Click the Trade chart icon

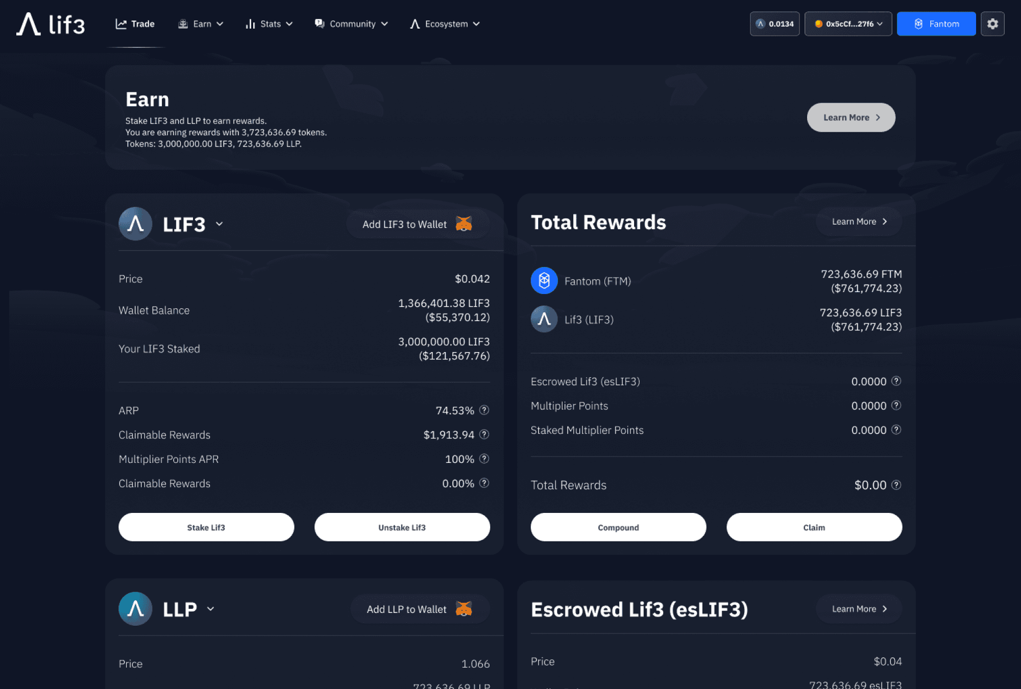121,24
